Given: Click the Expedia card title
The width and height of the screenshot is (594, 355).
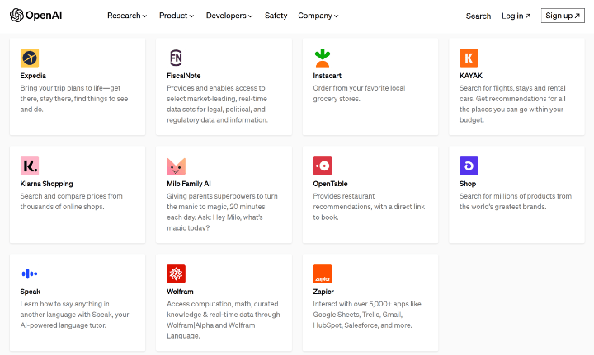Looking at the screenshot, I should pos(33,76).
